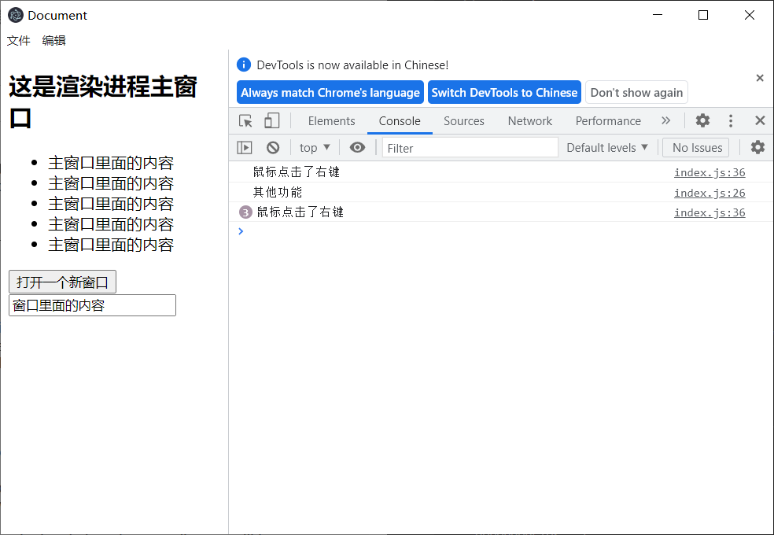Select the inspect element picker tool

coord(244,120)
